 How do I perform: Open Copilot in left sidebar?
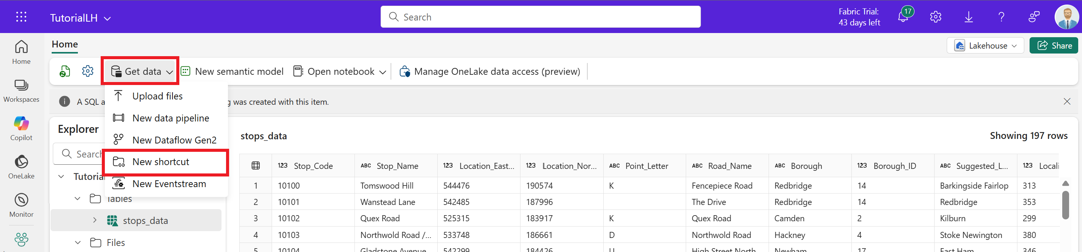[x=21, y=129]
